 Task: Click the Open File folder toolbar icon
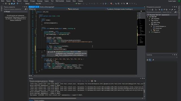[x=9, y=4]
